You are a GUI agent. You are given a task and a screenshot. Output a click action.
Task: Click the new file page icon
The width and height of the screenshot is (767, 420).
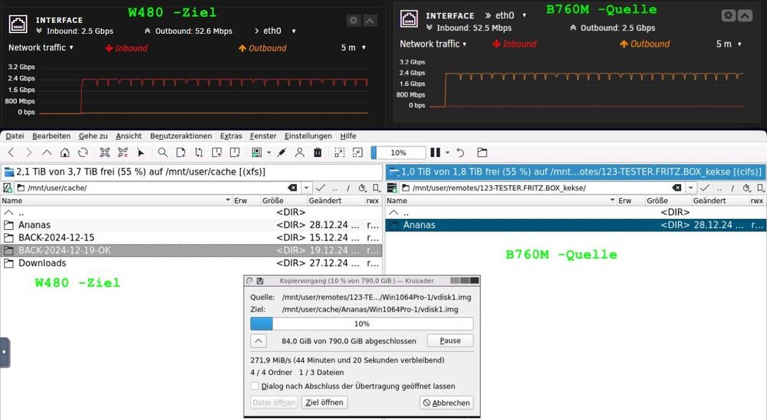click(x=180, y=153)
